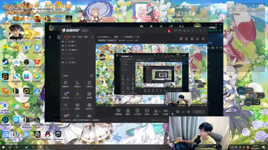Start recording with the camcorder icon

(178, 112)
